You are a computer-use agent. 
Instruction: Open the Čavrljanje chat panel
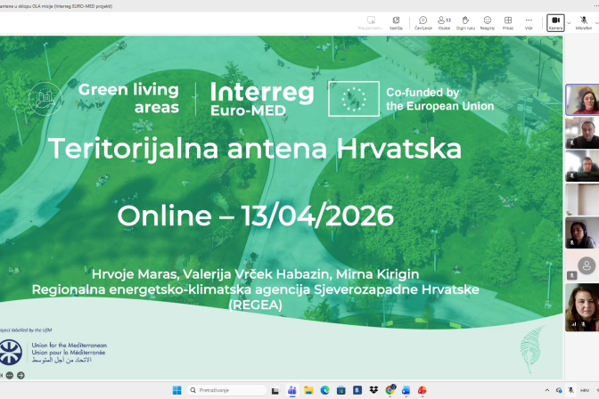coord(423,23)
